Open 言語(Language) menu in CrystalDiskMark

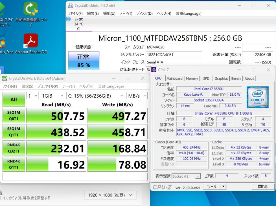[x=111, y=86]
